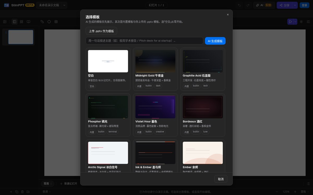Open the 常用 layout dropdown
The height and width of the screenshot is (195, 313).
tap(47, 184)
